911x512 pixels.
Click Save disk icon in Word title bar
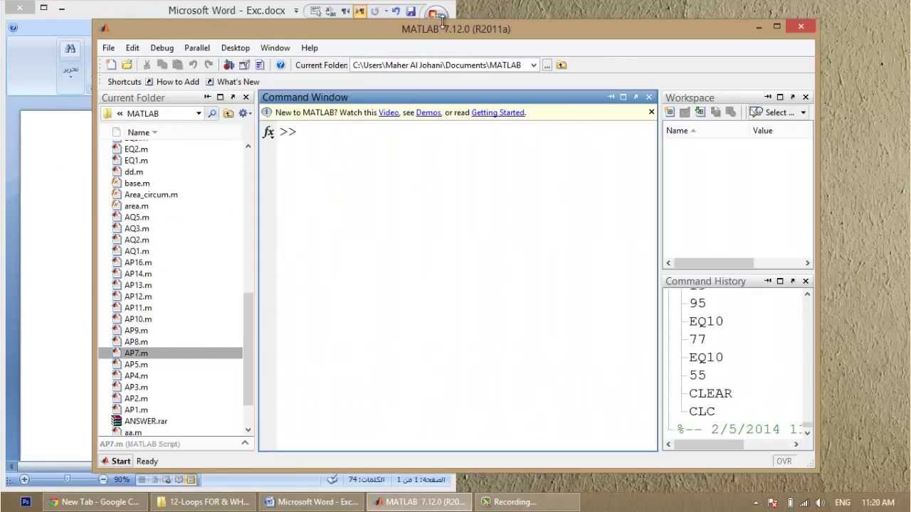point(411,11)
